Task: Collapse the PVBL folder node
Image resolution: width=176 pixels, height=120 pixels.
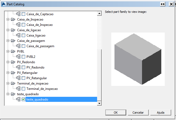Action: point(8,51)
